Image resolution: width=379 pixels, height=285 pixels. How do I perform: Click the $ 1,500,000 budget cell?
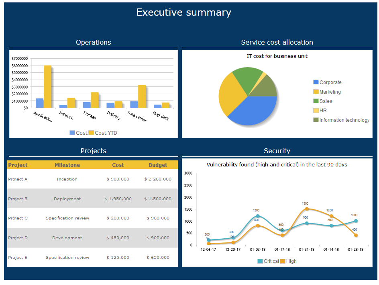pos(158,199)
